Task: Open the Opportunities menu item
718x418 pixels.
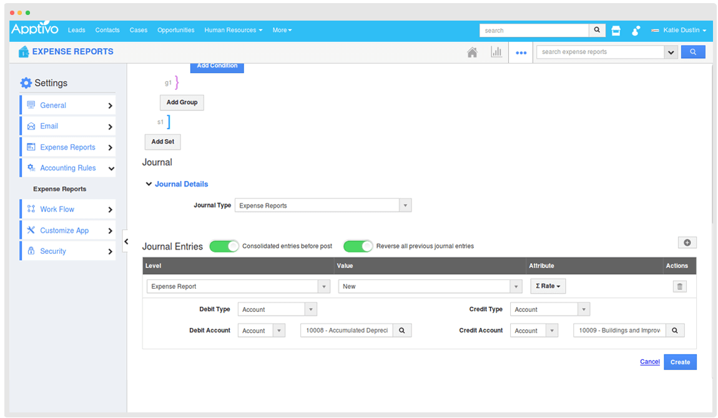Action: 175,30
